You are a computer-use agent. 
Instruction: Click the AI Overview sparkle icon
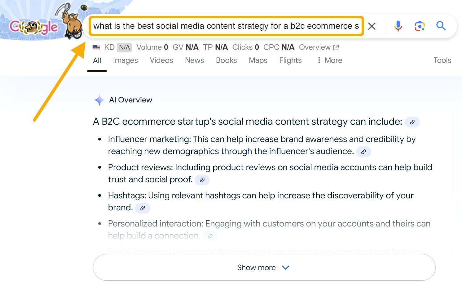pyautogui.click(x=99, y=100)
